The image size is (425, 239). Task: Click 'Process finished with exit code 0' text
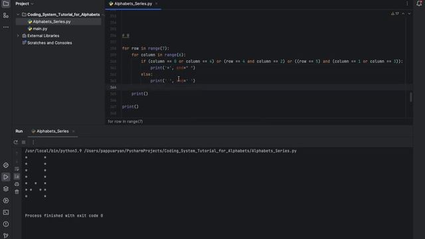(x=64, y=216)
